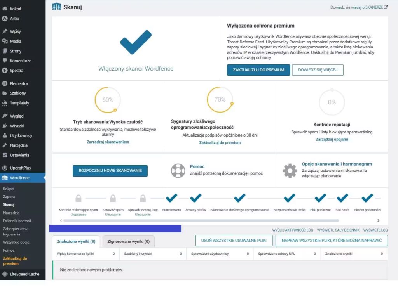
Task: Open the Pomoc documentation link
Action: coord(197,166)
